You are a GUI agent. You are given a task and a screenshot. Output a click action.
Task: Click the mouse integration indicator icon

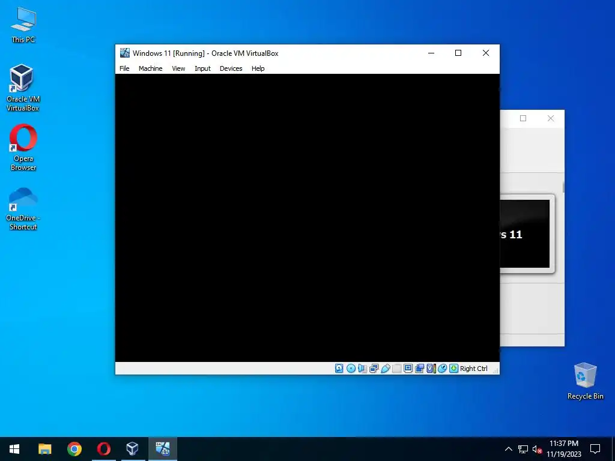(x=443, y=368)
